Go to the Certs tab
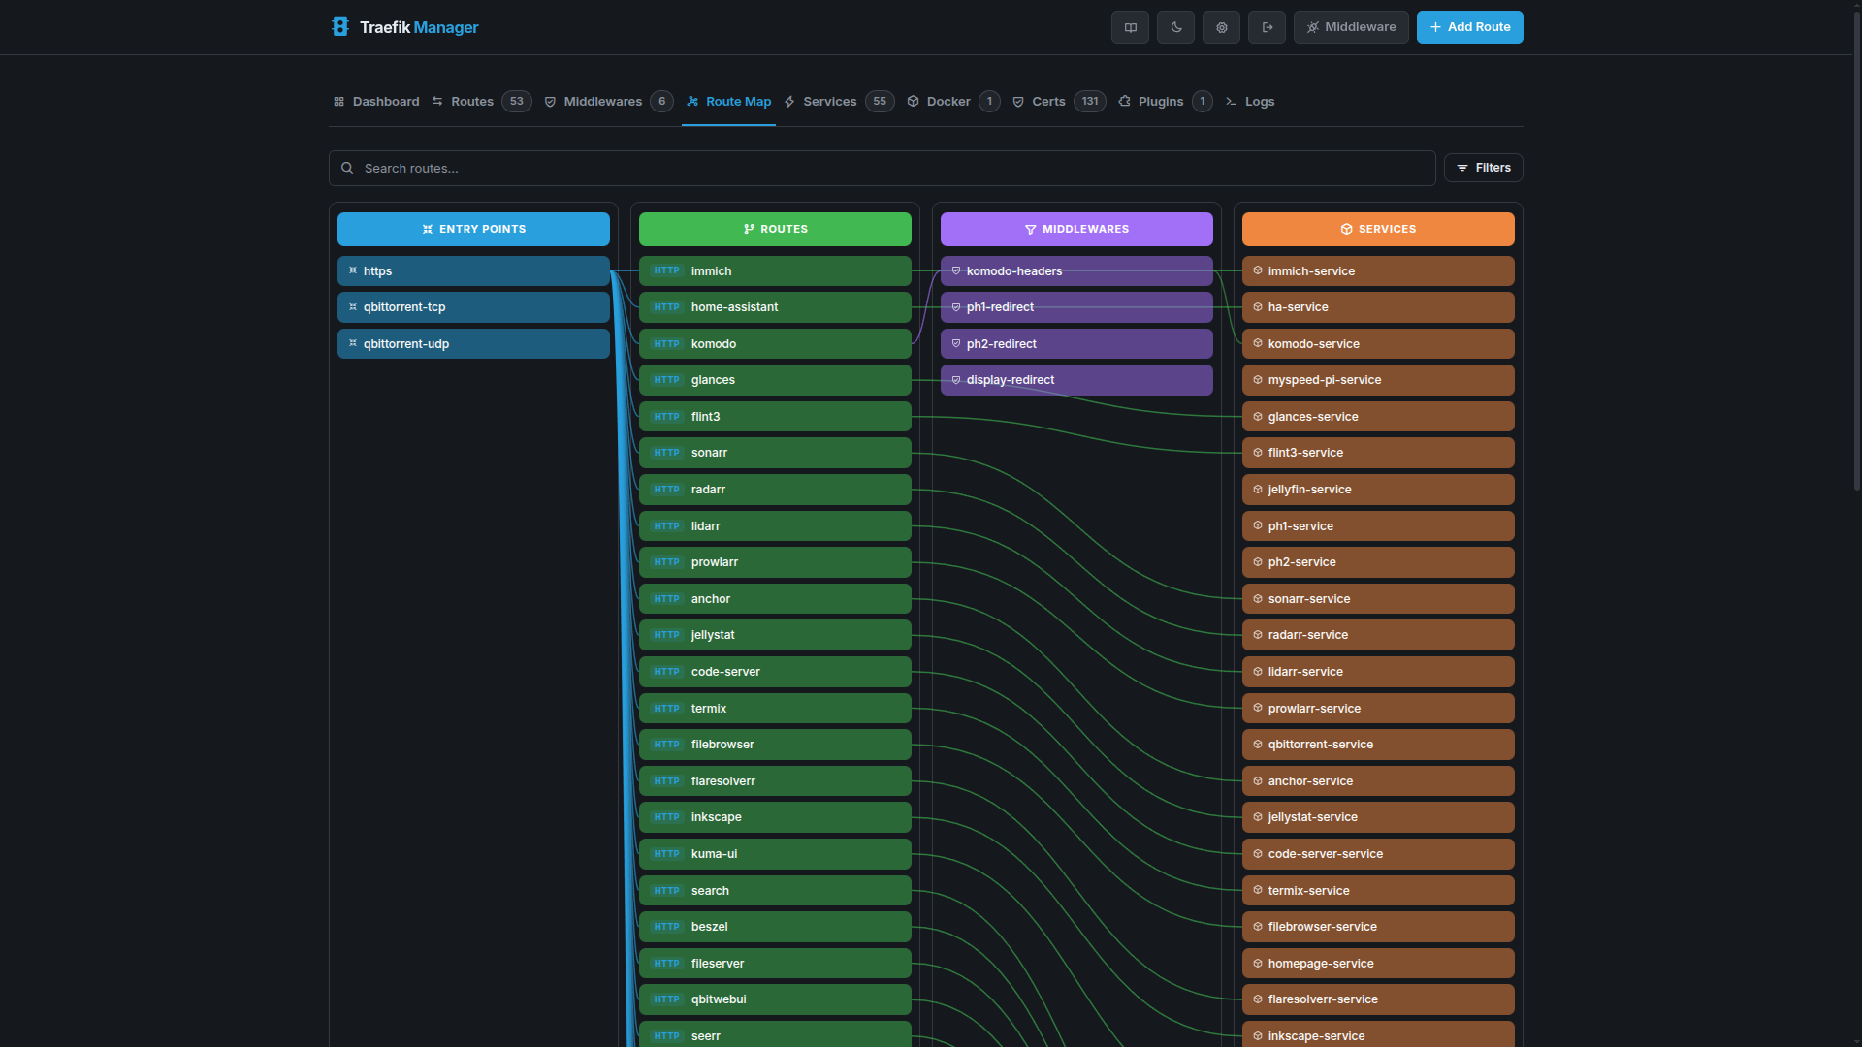Viewport: 1862px width, 1047px height. pos(1047,102)
